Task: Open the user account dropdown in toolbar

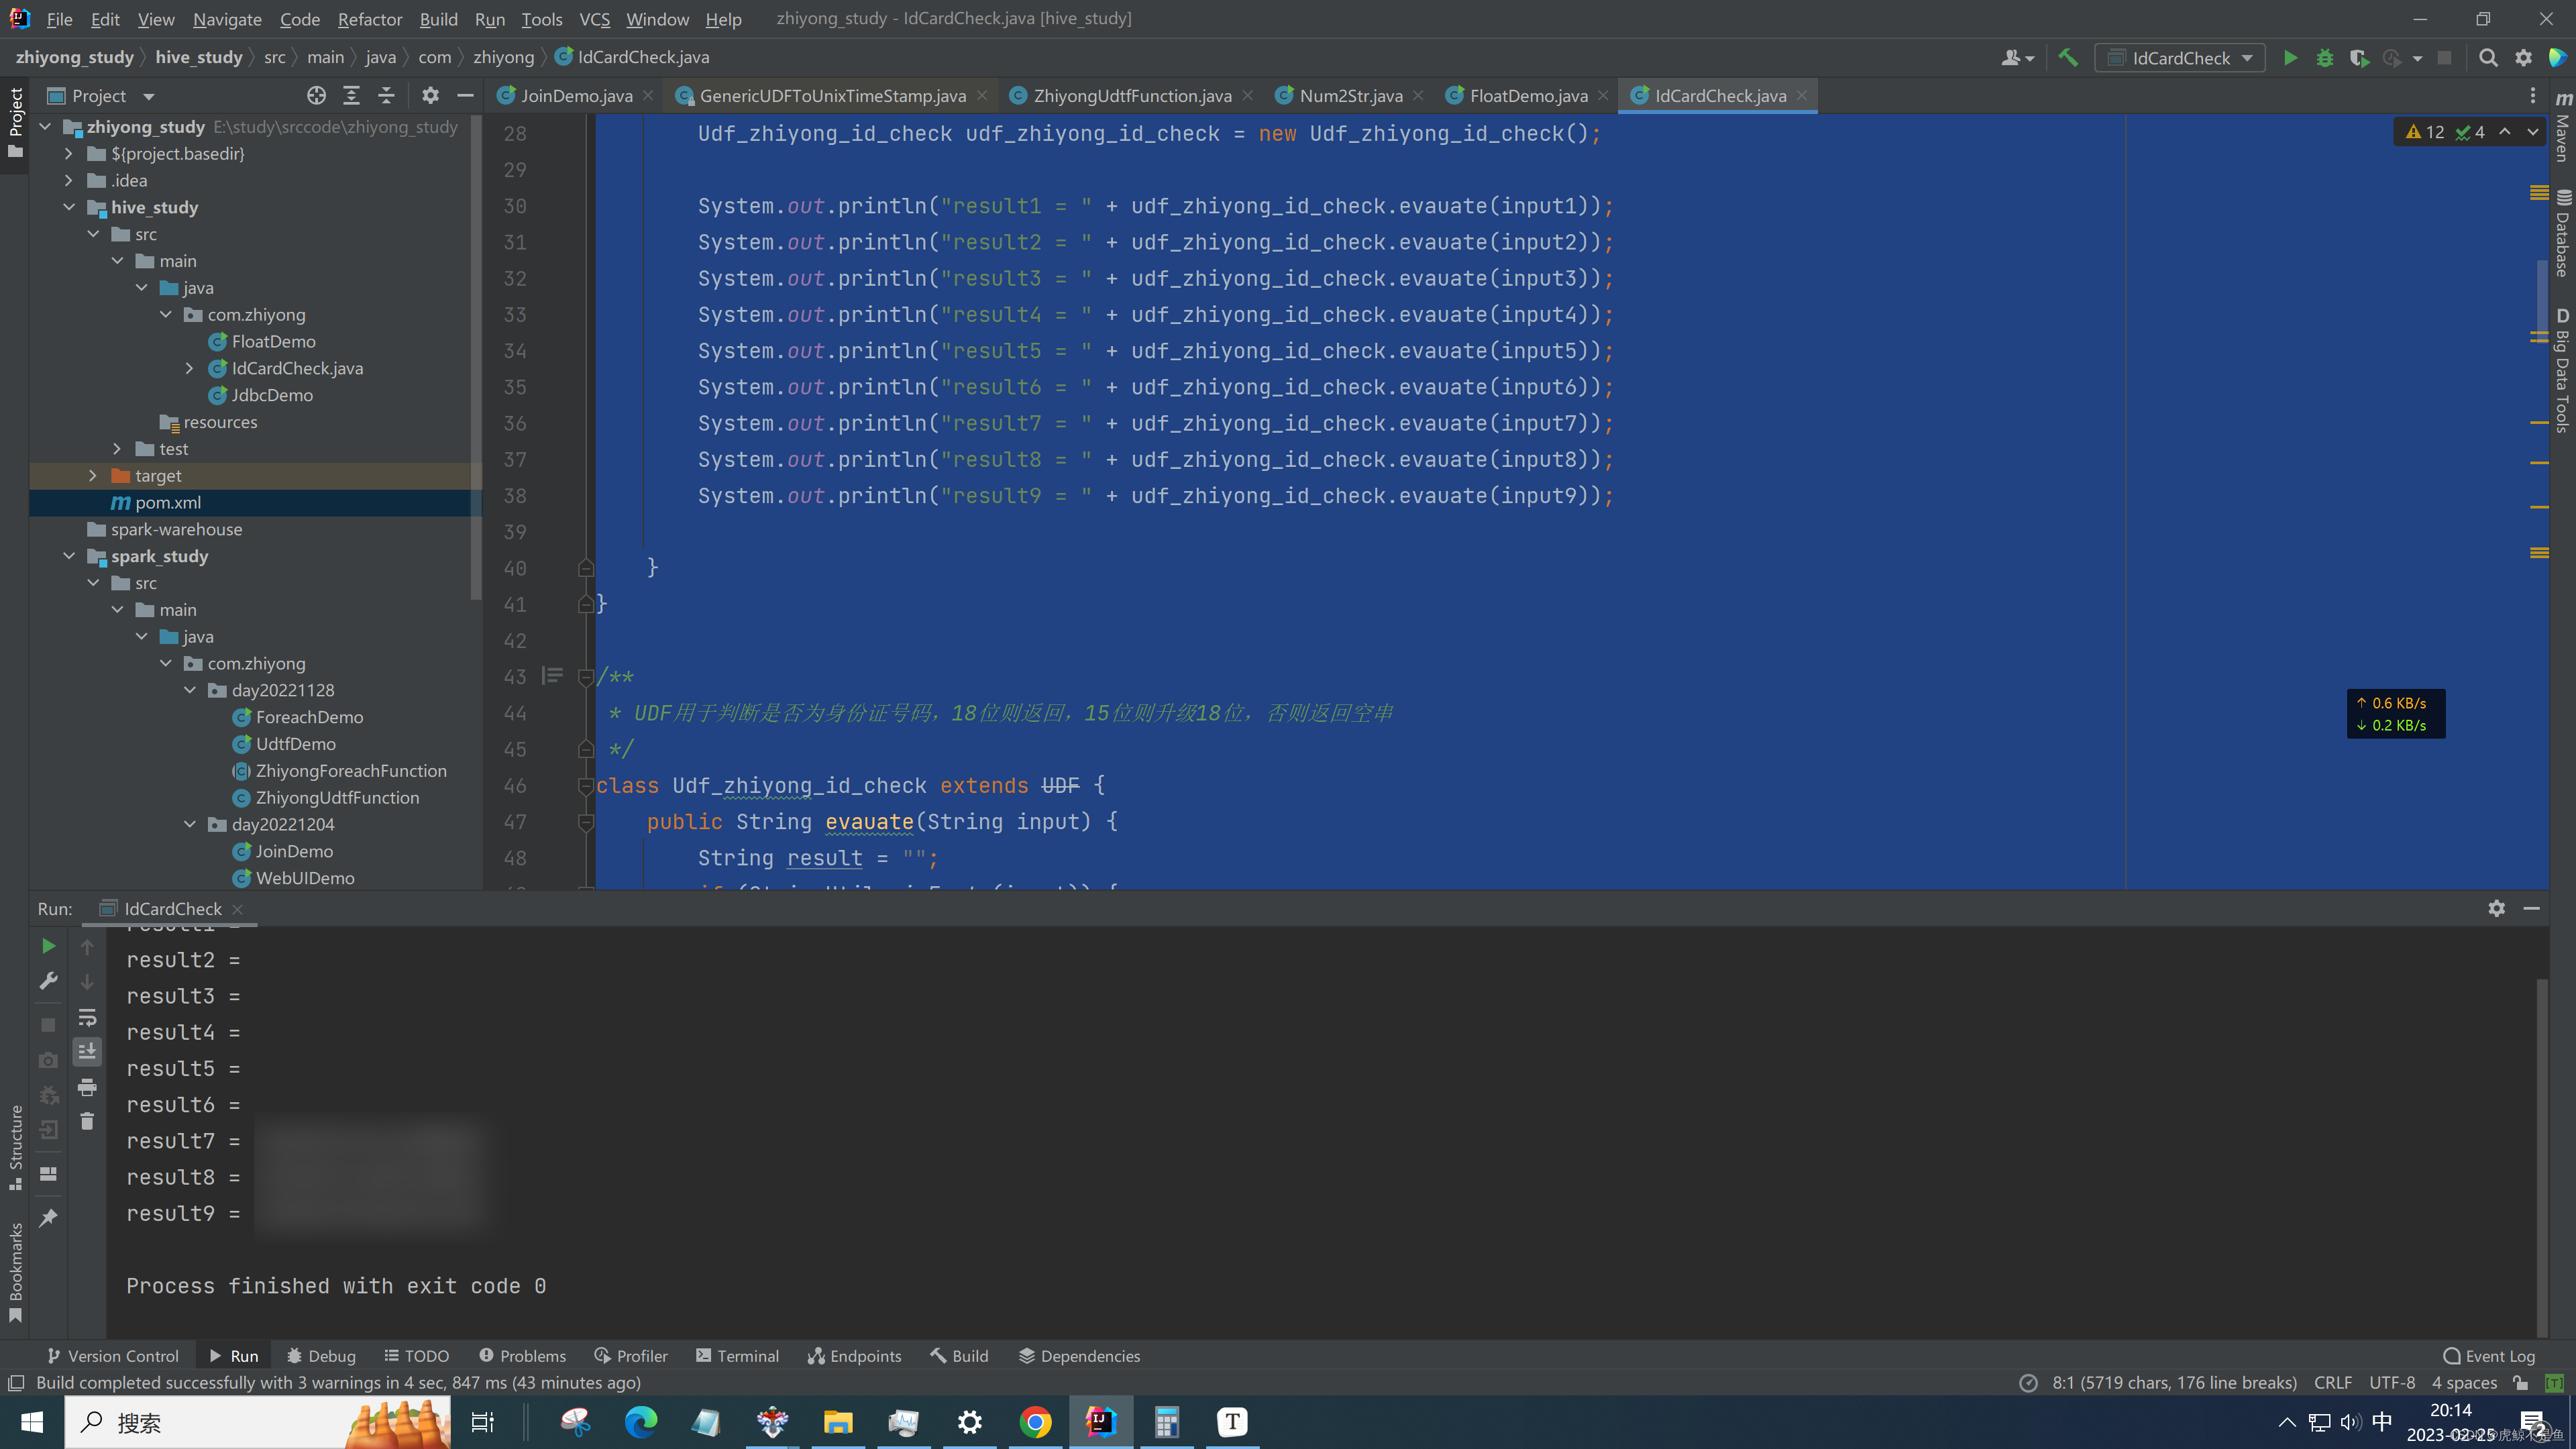Action: pos(2018,58)
